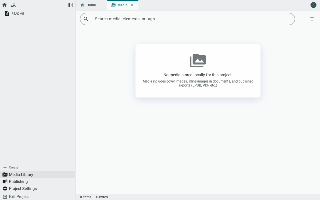320x200 pixels.
Task: Open the README document
Action: tap(37, 13)
